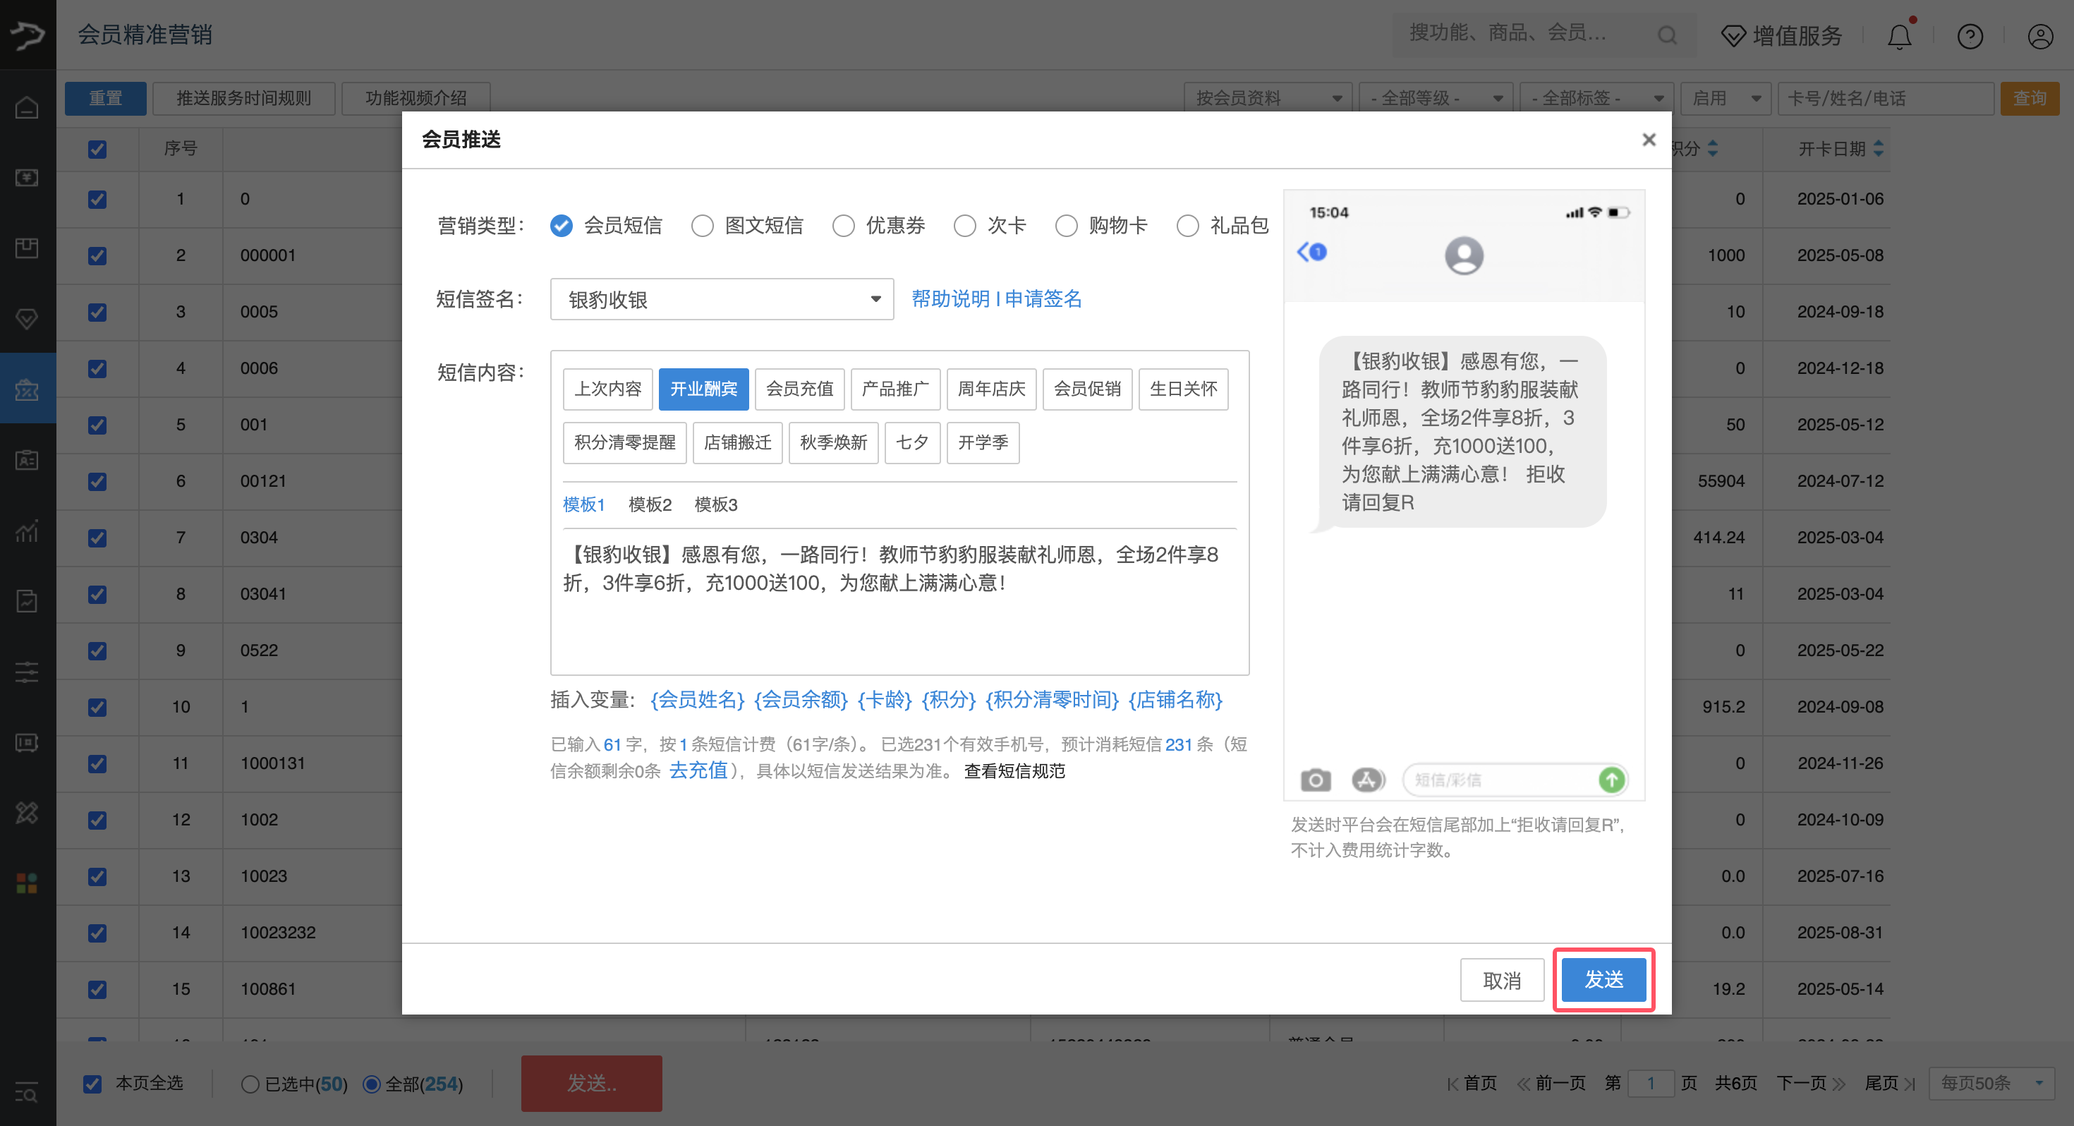Click the logo icon at top left

(28, 35)
